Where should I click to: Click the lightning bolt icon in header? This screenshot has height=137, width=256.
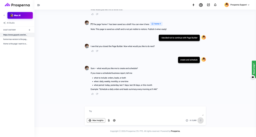point(193,5)
